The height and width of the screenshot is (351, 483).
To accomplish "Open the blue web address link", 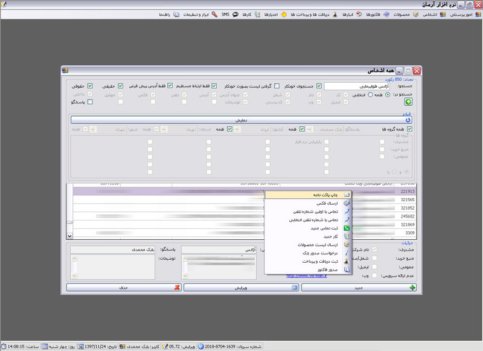I will coord(307,276).
